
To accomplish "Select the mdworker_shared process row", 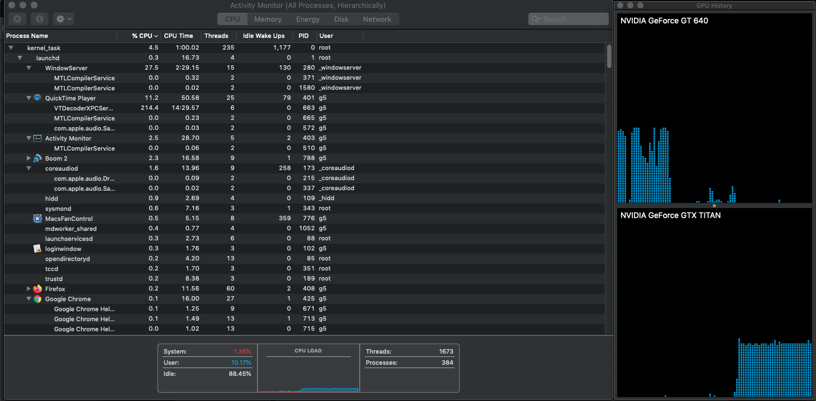I will pos(305,229).
